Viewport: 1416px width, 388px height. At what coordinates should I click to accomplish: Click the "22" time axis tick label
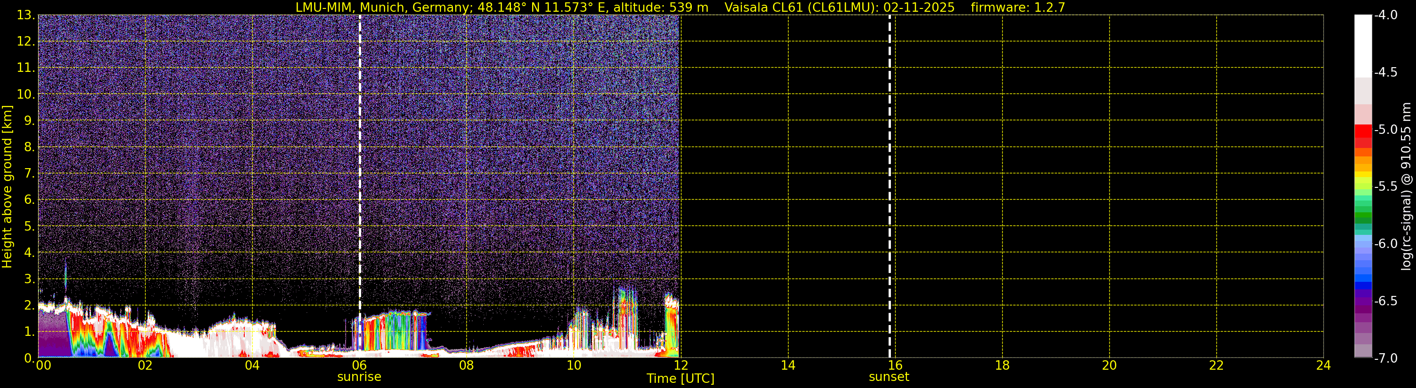tap(1216, 365)
